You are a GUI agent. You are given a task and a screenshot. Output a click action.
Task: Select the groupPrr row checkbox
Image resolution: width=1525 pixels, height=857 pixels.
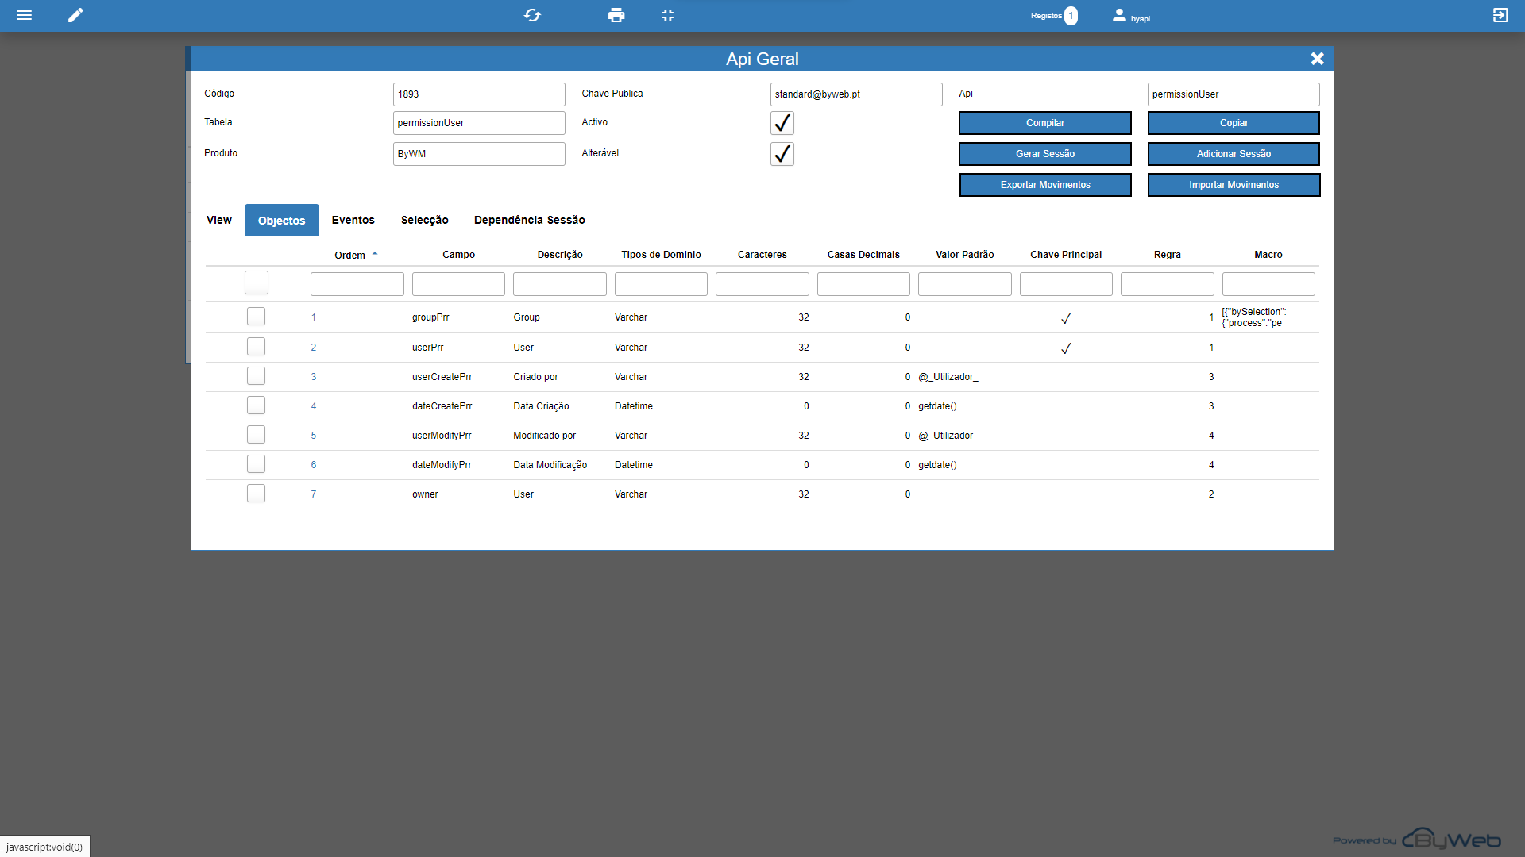pos(256,317)
